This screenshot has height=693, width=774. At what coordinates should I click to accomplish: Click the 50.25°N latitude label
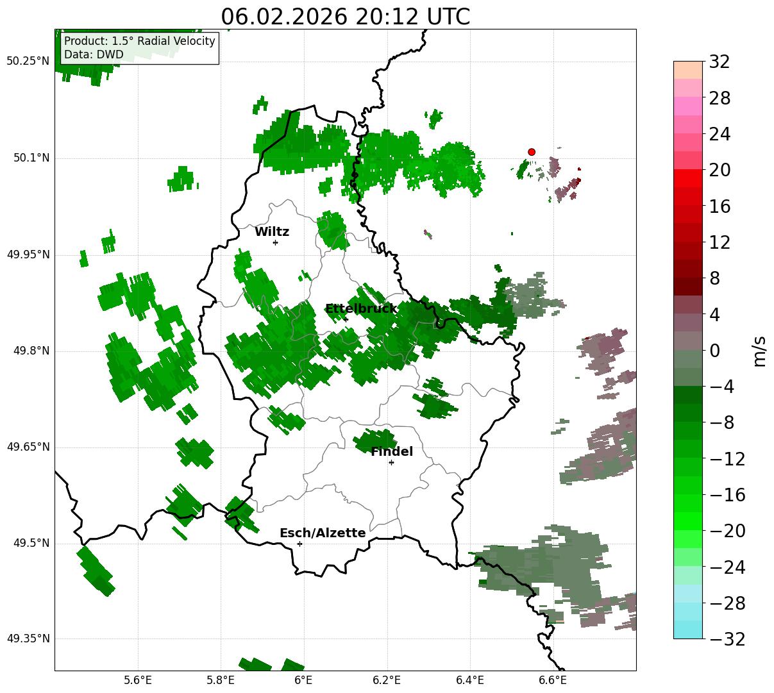(x=28, y=62)
